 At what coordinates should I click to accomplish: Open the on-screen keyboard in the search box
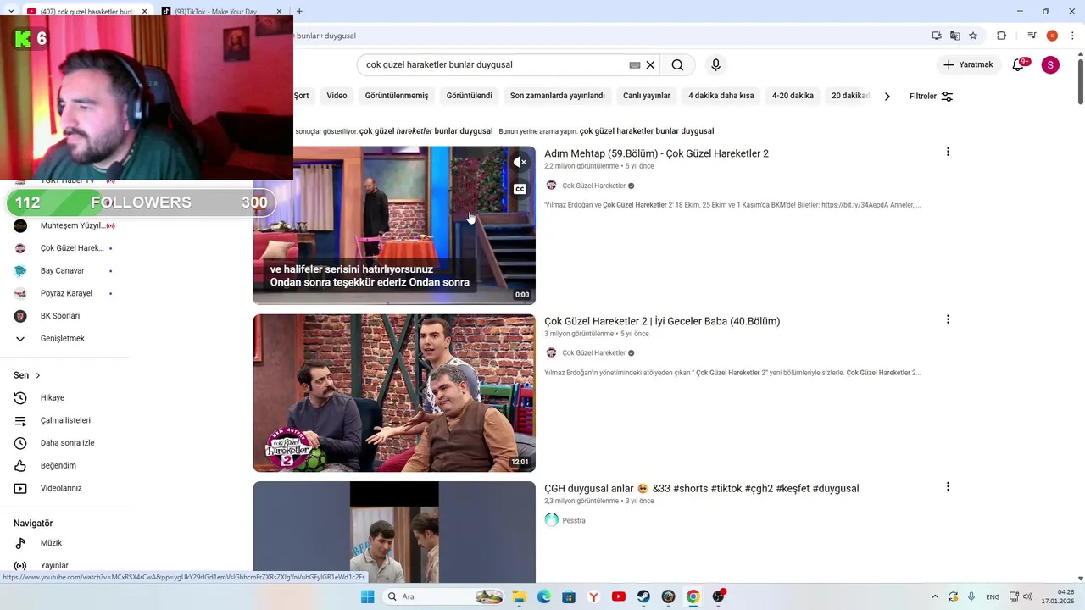634,65
